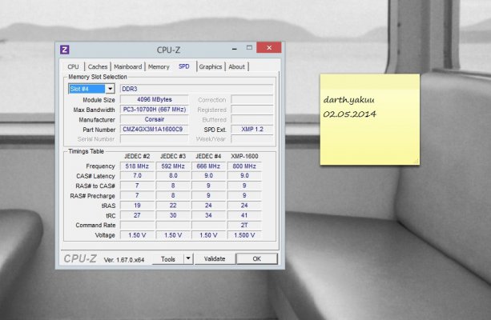
Task: Click the JEDEC #2 1.50 V voltage cell
Action: tap(137, 235)
